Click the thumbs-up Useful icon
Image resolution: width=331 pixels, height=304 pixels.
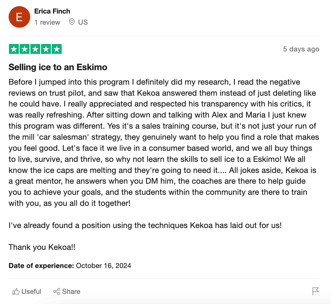(x=16, y=292)
